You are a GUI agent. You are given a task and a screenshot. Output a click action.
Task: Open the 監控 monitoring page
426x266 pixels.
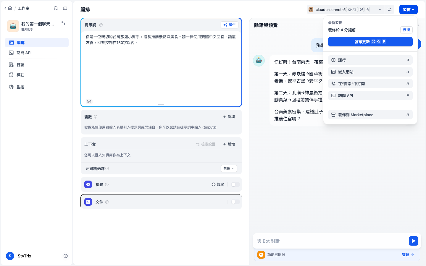37,87
